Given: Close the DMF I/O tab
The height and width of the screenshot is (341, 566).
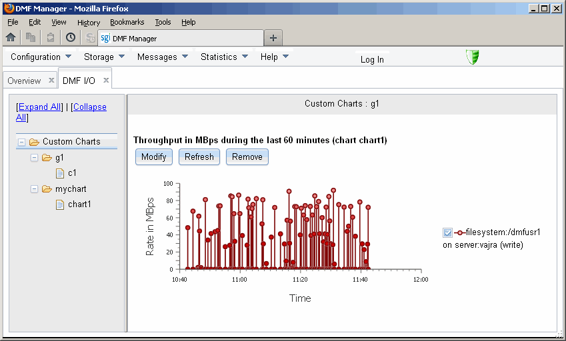Looking at the screenshot, I should [x=106, y=81].
